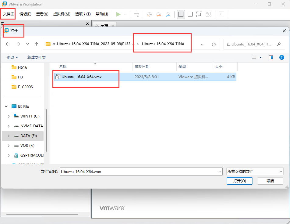Expand the WIN11 (C:) drive node
Viewport: 290px width, 224px height.
pos(9,116)
